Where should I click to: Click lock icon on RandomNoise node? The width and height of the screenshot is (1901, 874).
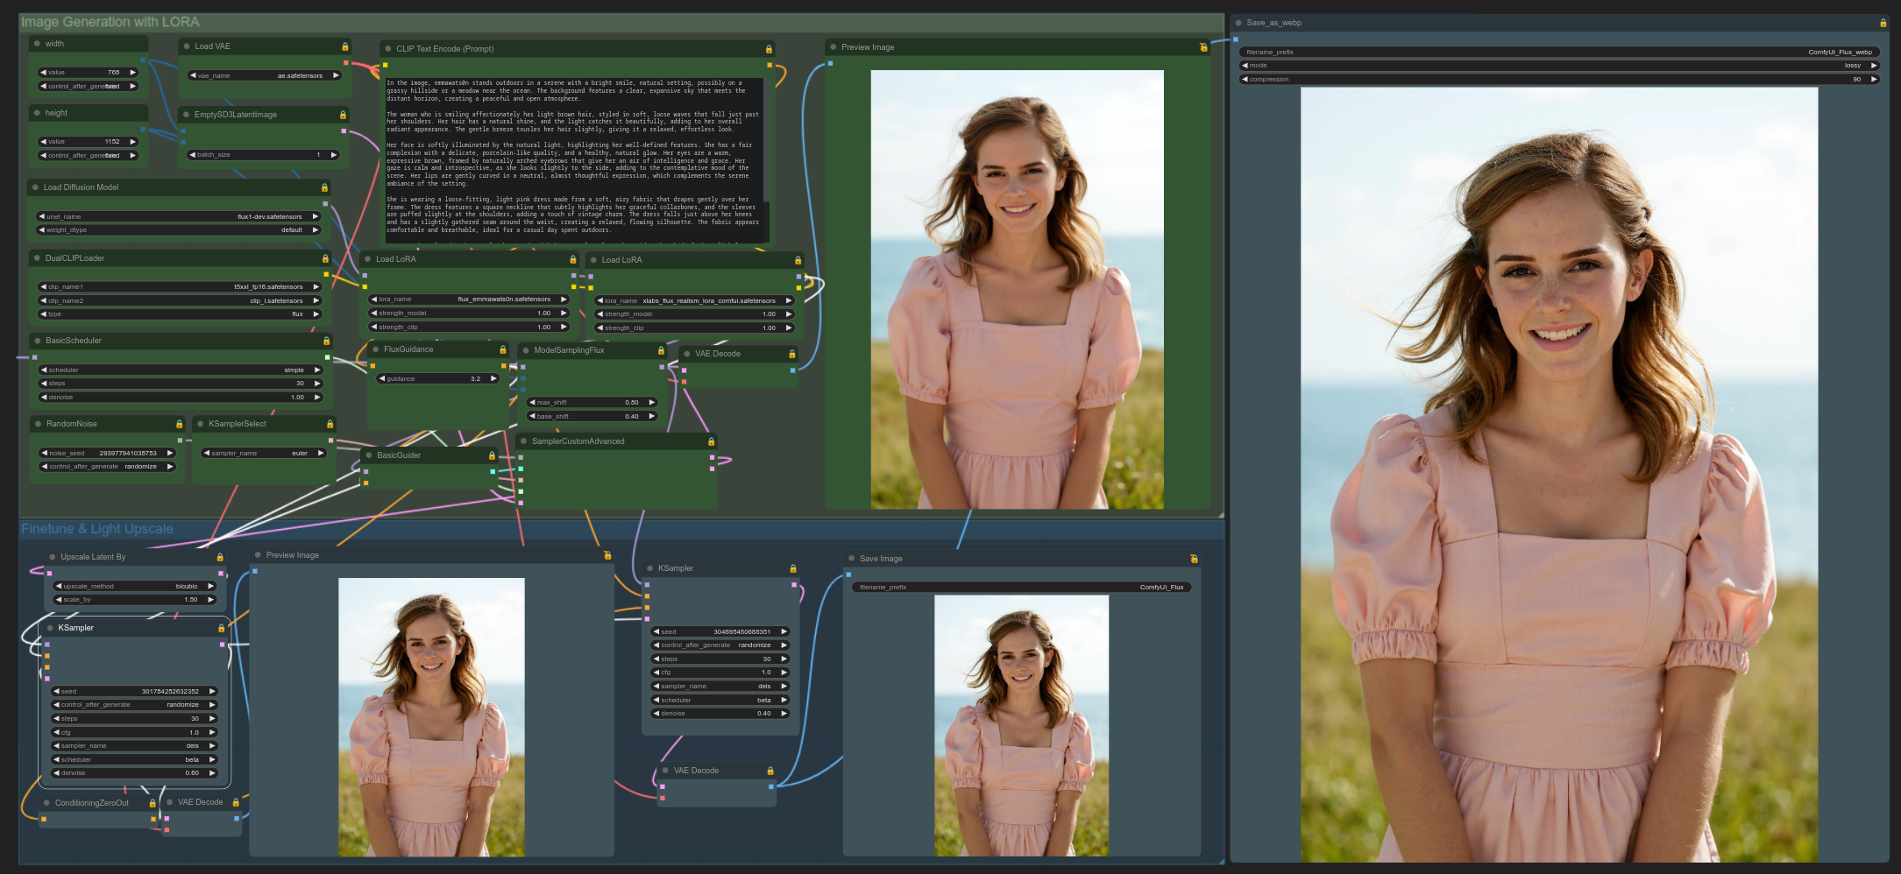pyautogui.click(x=179, y=424)
